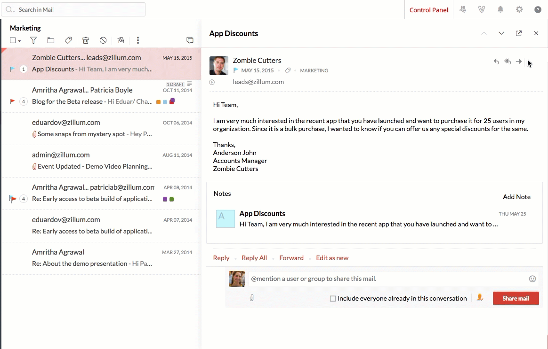Click the Forward link
Viewport: 548px width, 349px height.
pyautogui.click(x=291, y=258)
